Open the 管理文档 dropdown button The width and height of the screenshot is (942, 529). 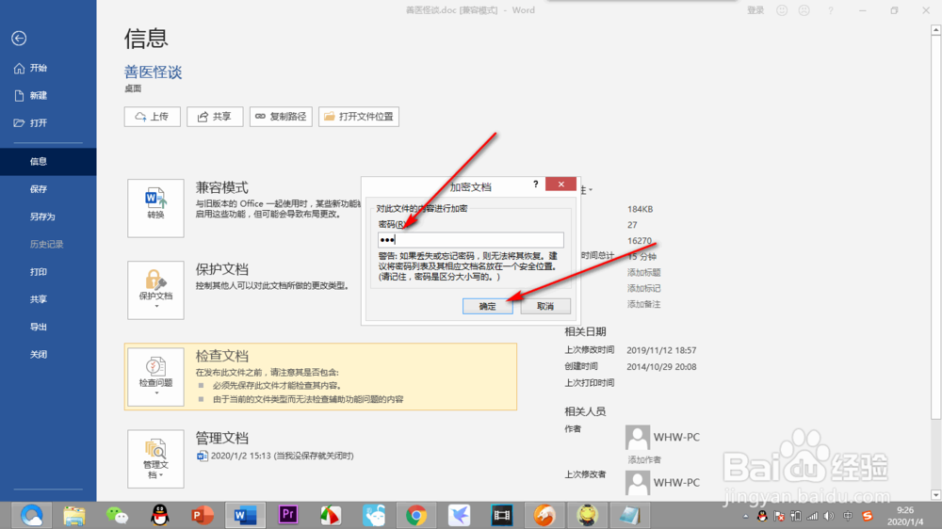point(155,458)
